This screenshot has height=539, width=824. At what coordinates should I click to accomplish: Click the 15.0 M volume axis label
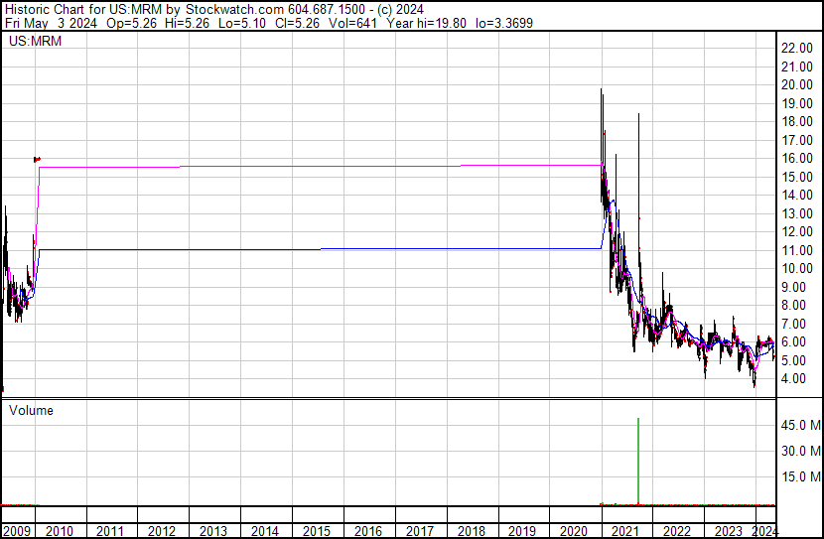(800, 476)
